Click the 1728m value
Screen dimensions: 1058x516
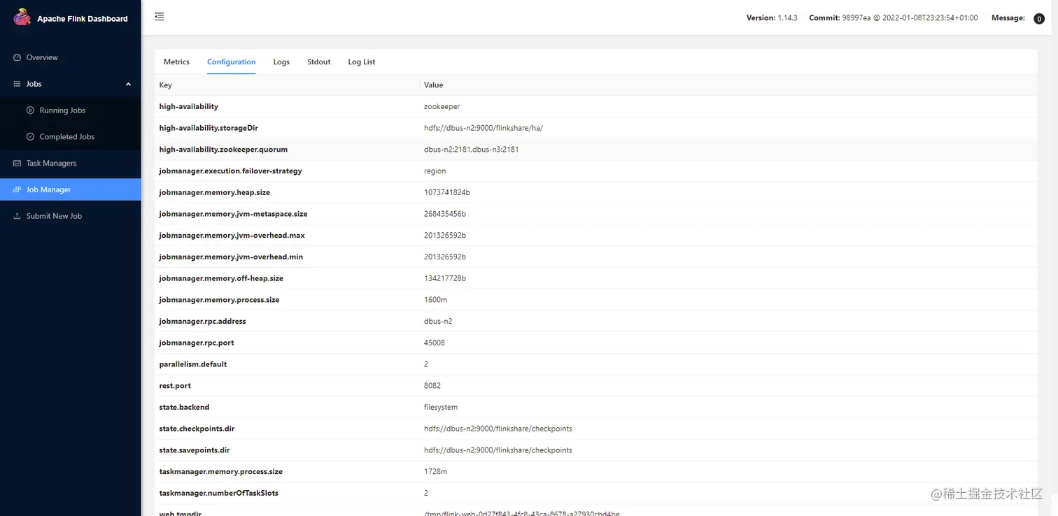point(436,472)
